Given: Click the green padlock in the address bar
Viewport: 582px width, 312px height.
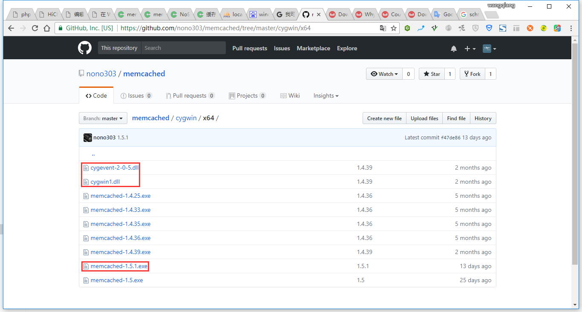Looking at the screenshot, I should point(61,28).
